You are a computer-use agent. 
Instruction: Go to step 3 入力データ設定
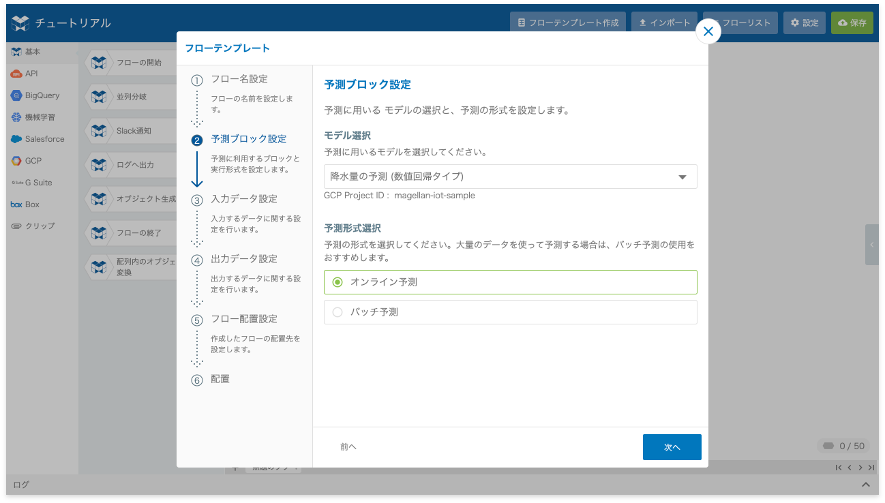tap(235, 199)
